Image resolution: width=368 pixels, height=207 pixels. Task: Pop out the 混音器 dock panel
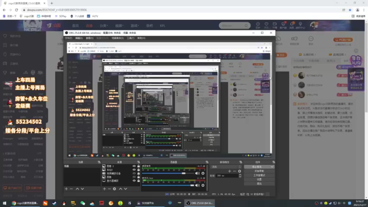[x=207, y=162]
